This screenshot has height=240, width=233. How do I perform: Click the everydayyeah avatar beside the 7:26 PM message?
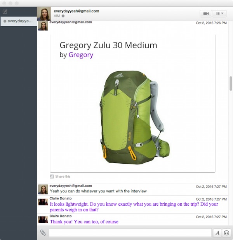coord(43,26)
